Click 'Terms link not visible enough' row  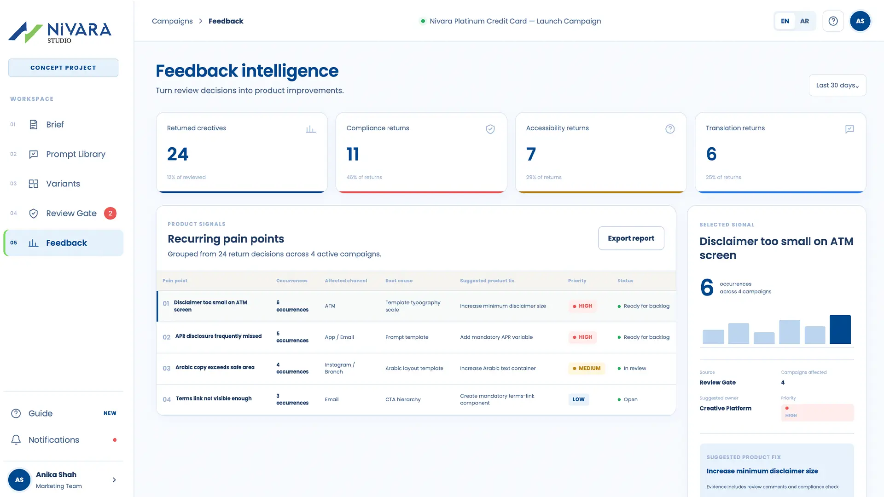click(x=416, y=399)
